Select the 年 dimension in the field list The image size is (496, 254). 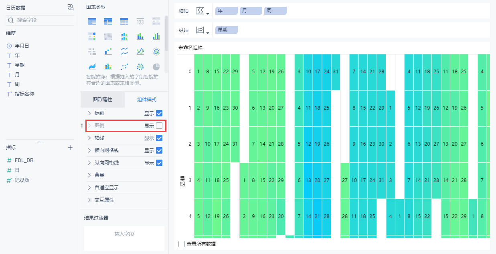click(17, 56)
